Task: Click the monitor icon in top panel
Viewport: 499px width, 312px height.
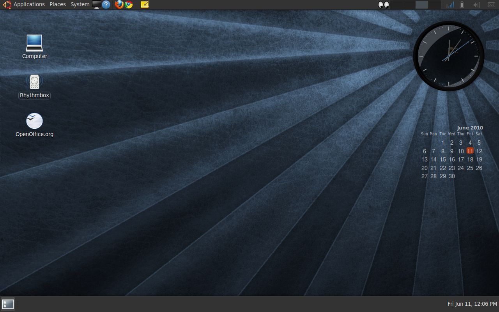Action: click(x=97, y=5)
